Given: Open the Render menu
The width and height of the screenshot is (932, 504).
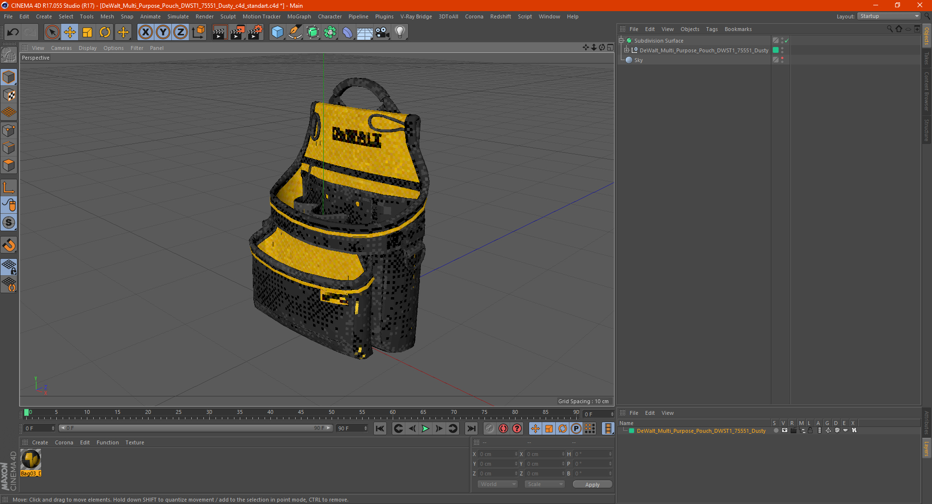Looking at the screenshot, I should (x=204, y=16).
